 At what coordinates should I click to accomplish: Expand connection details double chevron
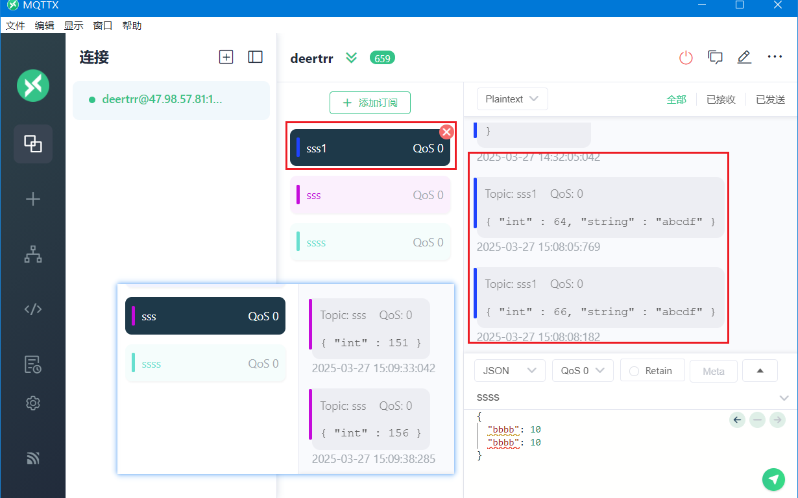(x=351, y=58)
